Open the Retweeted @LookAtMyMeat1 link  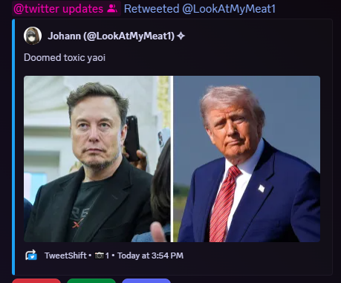point(200,9)
